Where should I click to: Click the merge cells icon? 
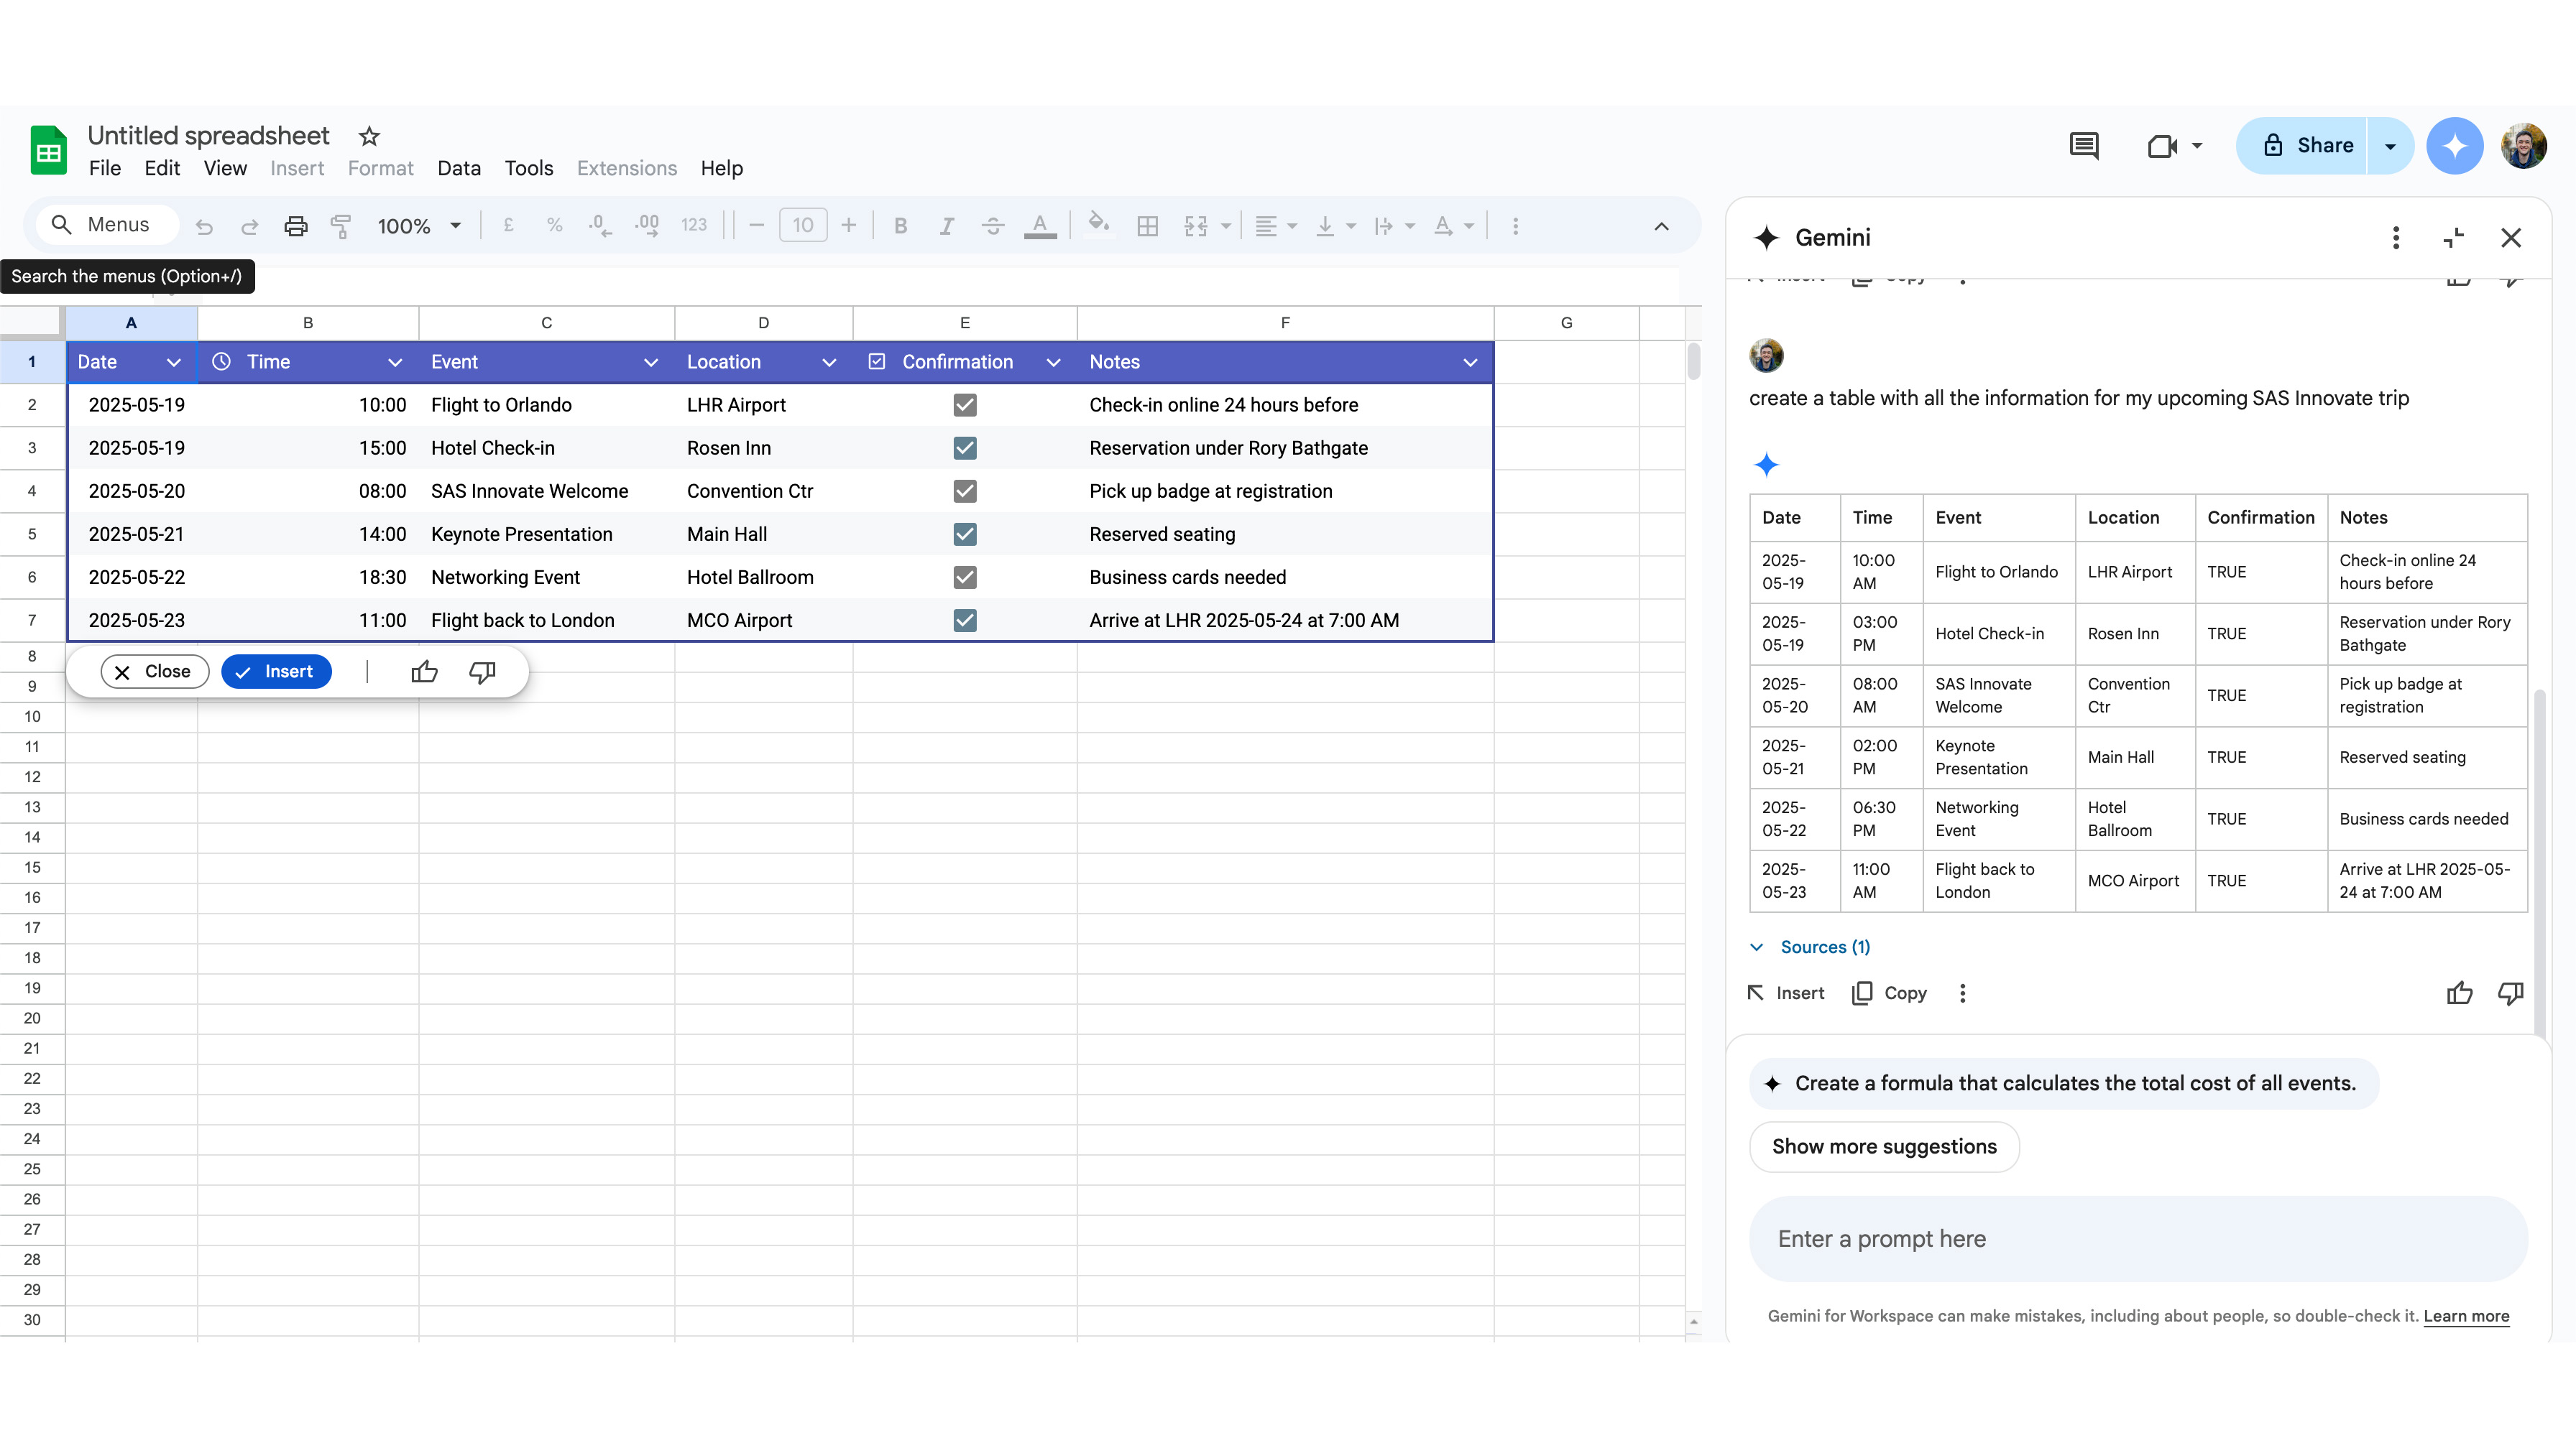pos(1196,226)
